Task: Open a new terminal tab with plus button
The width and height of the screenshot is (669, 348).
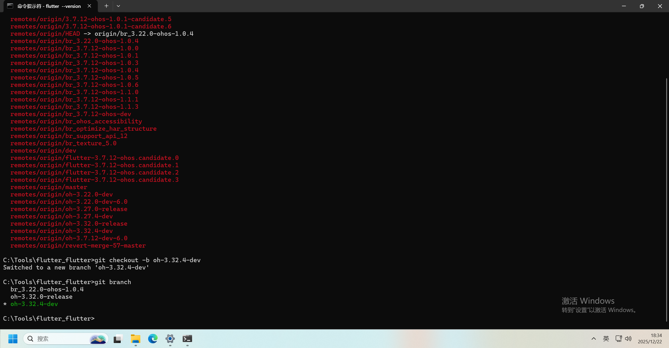Action: pos(106,6)
